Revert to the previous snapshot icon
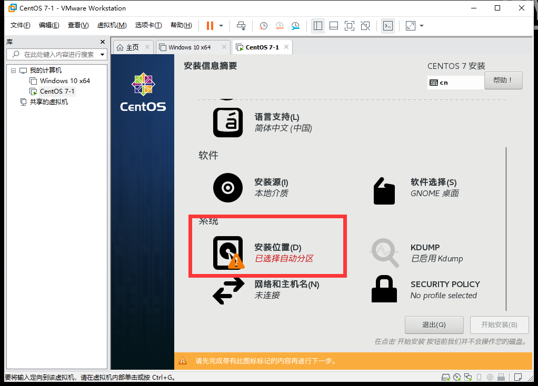Image resolution: width=538 pixels, height=386 pixels. 280,26
